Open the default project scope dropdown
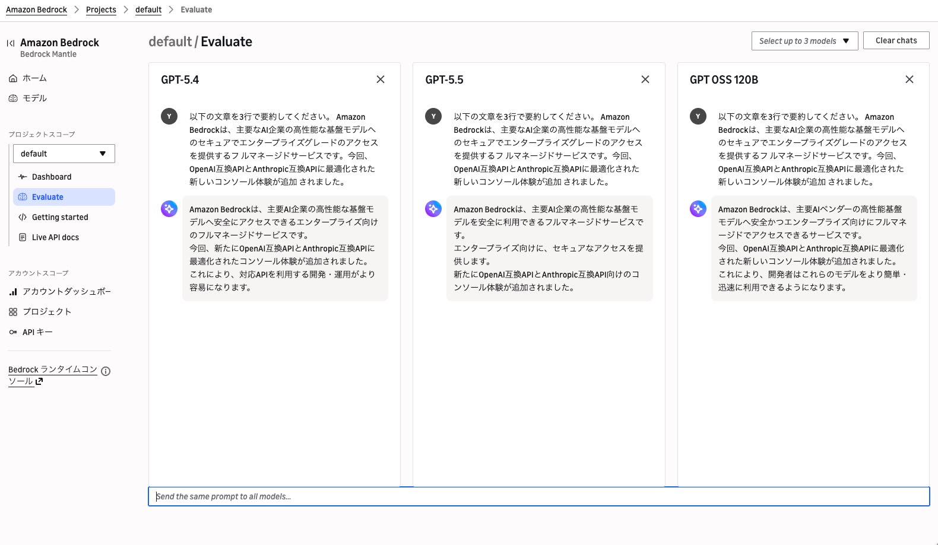This screenshot has width=938, height=545. tap(64, 154)
